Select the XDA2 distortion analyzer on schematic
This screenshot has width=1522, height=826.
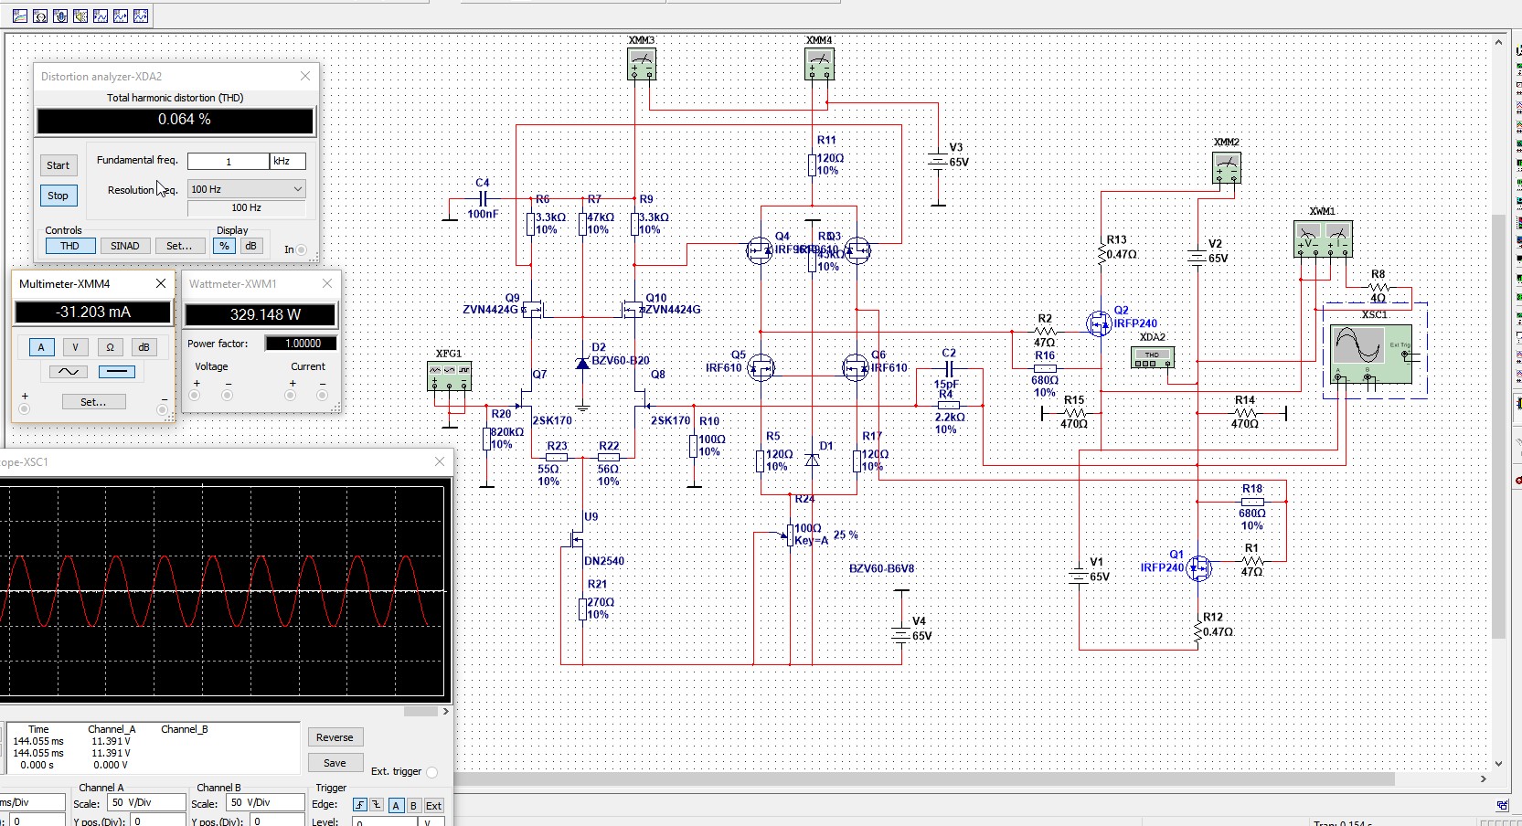[1152, 358]
